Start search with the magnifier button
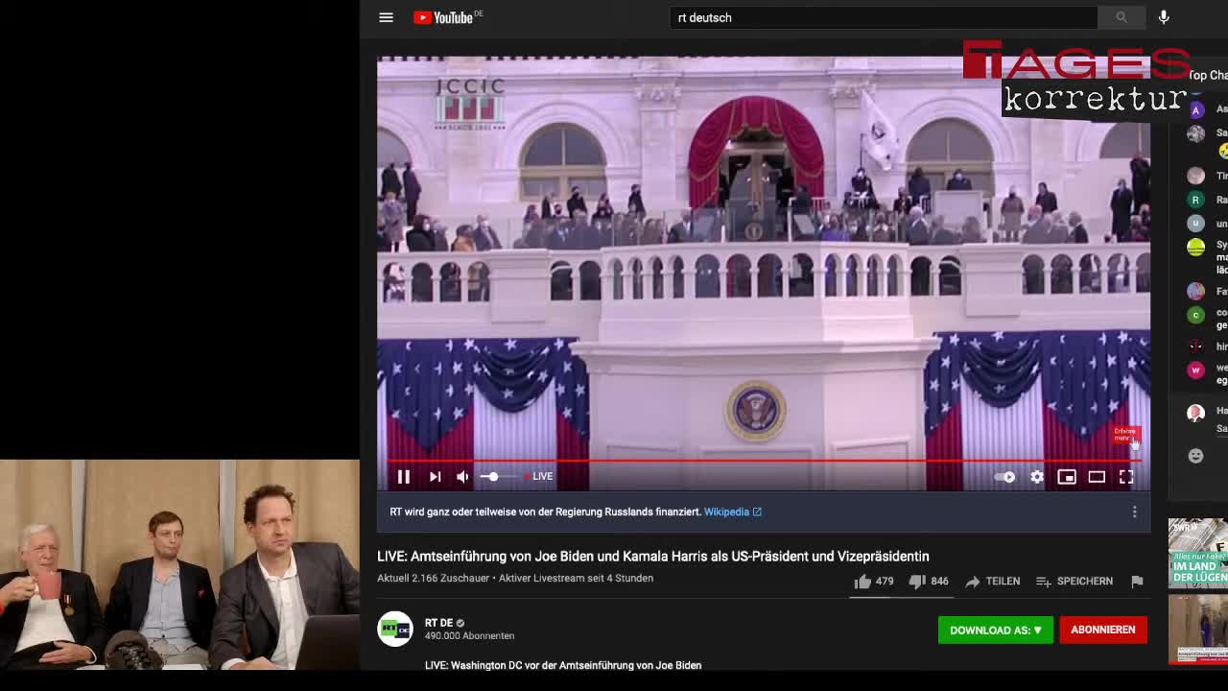The height and width of the screenshot is (691, 1228). point(1122,17)
